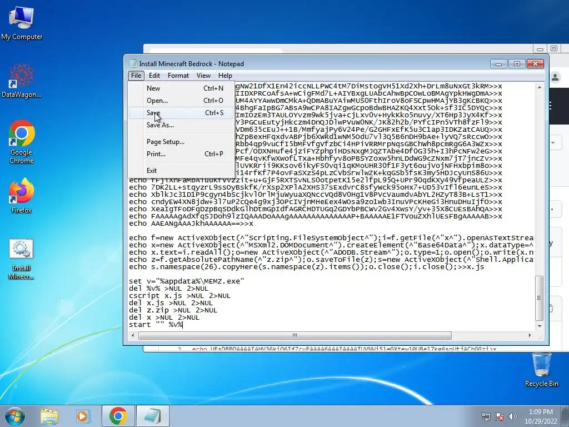Select the DataWagon desktop shortcut

pyautogui.click(x=22, y=81)
